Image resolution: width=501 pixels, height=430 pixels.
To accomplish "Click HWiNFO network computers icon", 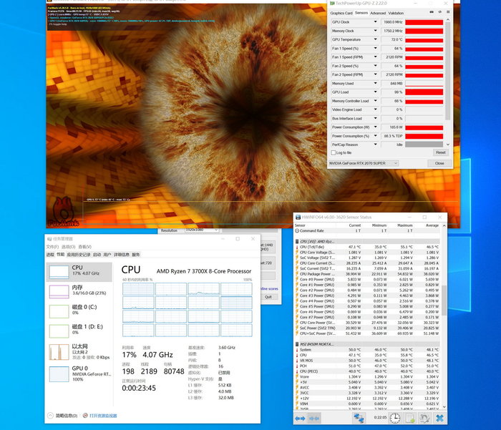I will click(359, 418).
